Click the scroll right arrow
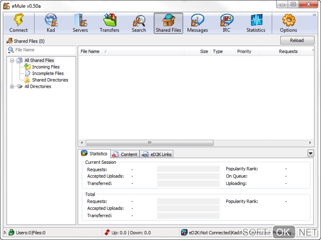Viewport: 321px width, 240px height. pos(310,143)
